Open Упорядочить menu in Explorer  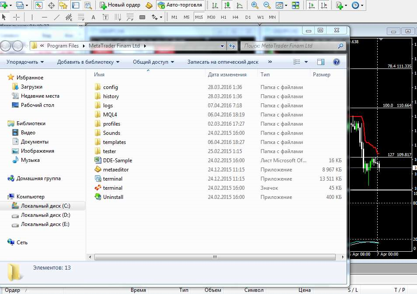pos(25,62)
